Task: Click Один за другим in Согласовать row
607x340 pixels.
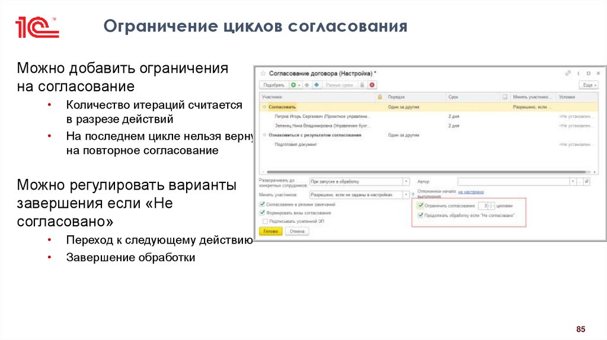Action: point(404,107)
